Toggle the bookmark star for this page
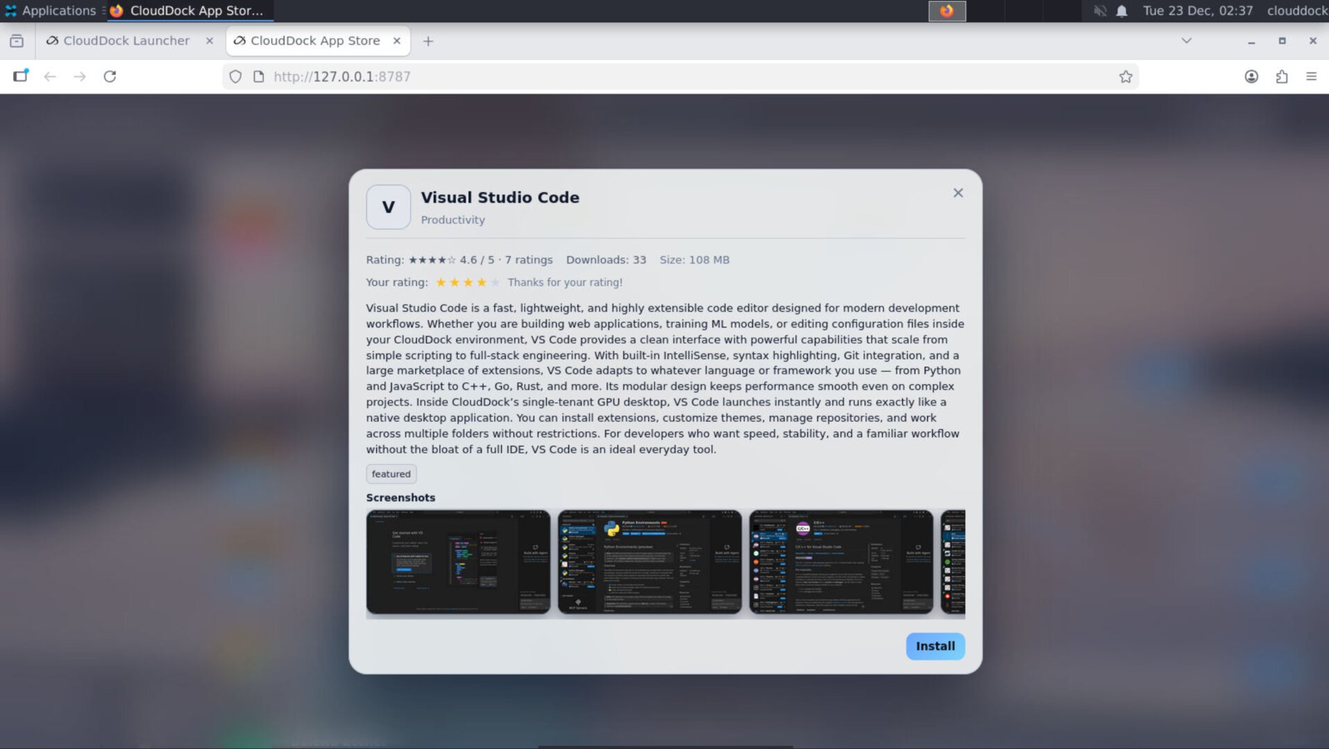The height and width of the screenshot is (749, 1329). [1126, 76]
